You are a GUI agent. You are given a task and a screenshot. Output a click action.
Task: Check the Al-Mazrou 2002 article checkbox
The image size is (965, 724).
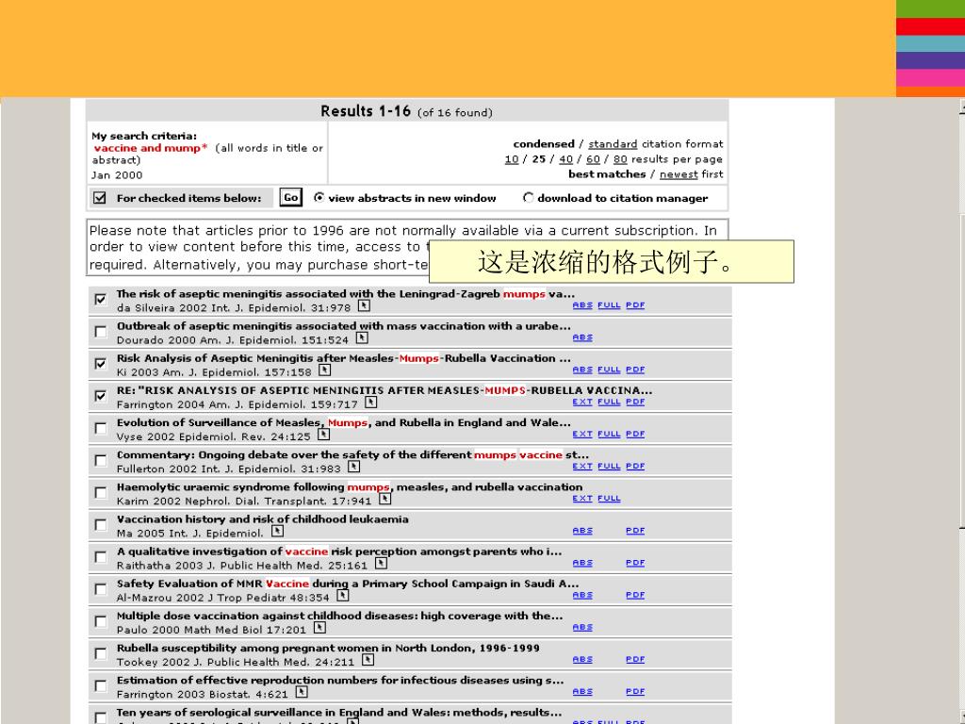point(100,589)
